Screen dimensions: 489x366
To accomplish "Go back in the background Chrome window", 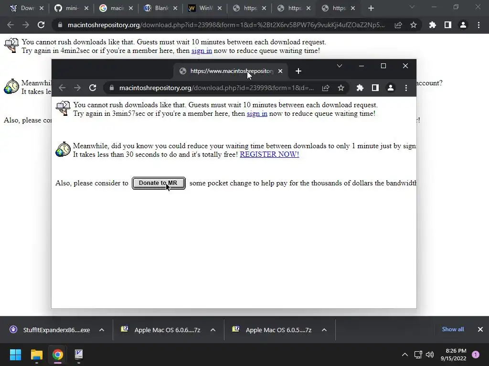I will [11, 25].
